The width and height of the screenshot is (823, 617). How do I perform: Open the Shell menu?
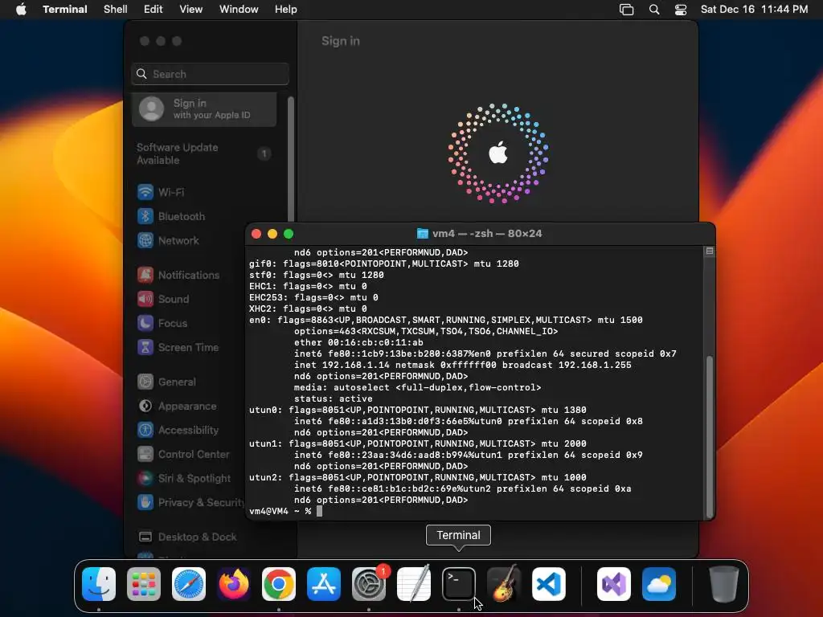pos(116,10)
